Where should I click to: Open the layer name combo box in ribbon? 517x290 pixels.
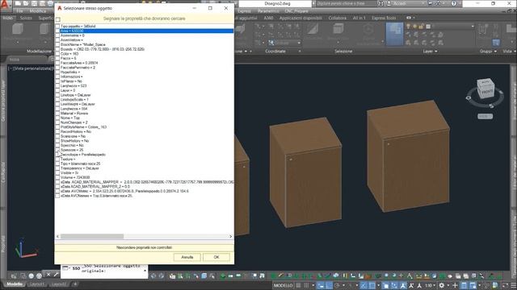[453, 27]
